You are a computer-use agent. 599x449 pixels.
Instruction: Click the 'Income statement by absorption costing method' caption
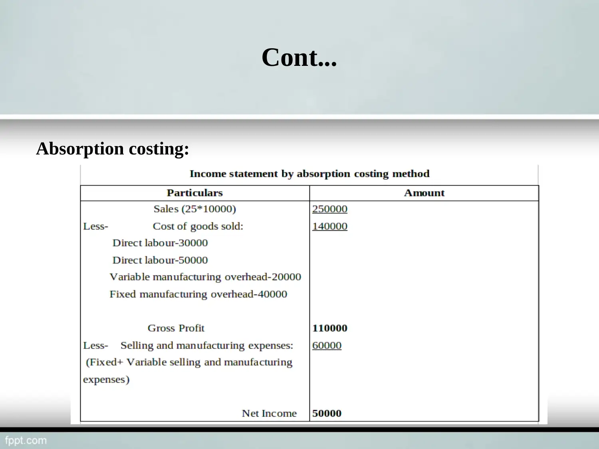click(x=309, y=174)
